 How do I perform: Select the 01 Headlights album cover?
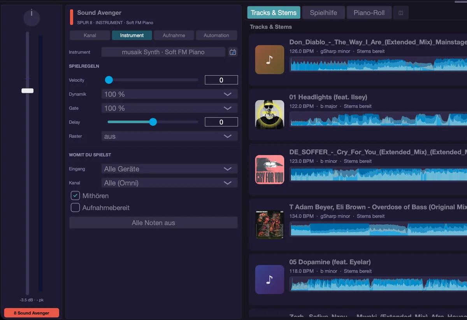[x=269, y=114]
